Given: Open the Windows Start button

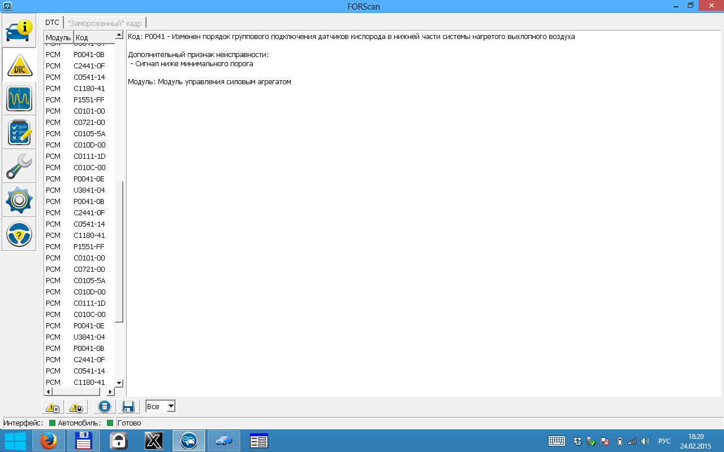Looking at the screenshot, I should (x=15, y=441).
